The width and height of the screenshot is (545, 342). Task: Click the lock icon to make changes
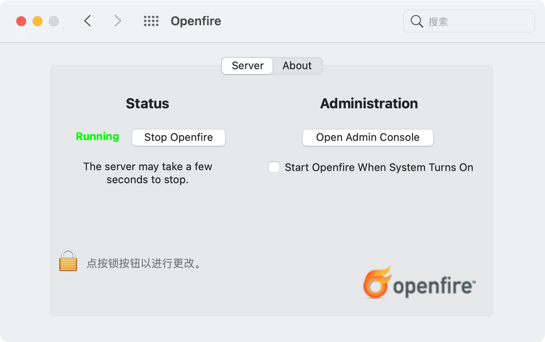pos(68,260)
